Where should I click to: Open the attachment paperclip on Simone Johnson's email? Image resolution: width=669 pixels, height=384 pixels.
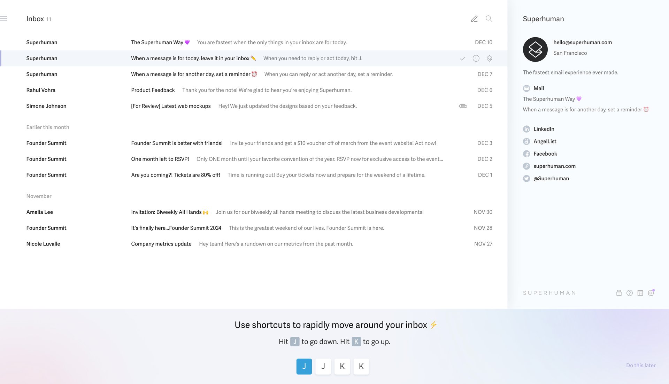[x=462, y=106]
